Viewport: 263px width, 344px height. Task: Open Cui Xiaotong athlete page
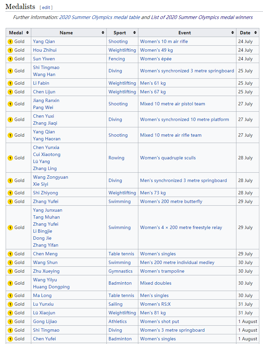[x=47, y=154]
